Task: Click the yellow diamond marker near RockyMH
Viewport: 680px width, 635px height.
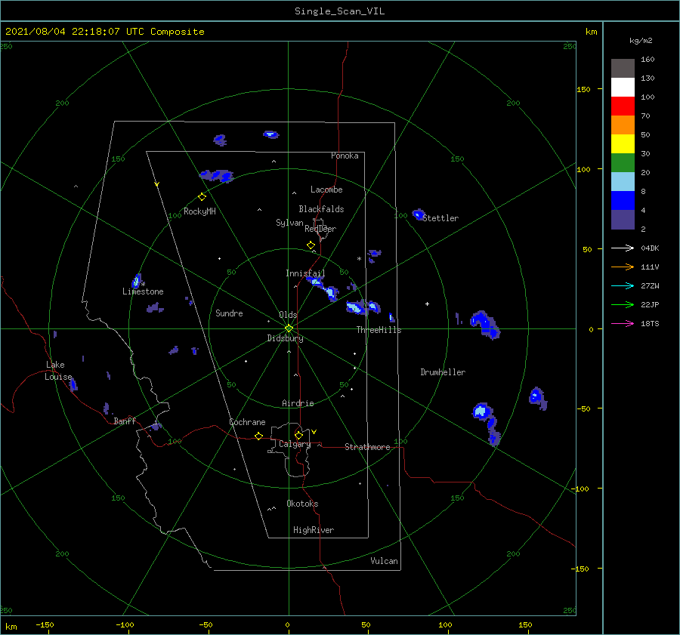Action: click(202, 197)
